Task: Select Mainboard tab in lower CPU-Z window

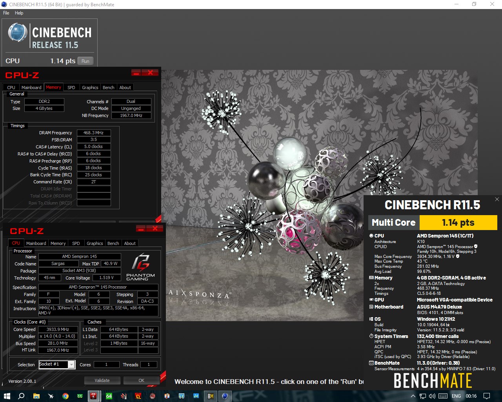Action: click(x=36, y=243)
